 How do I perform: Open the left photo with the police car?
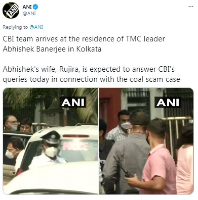click(50, 141)
